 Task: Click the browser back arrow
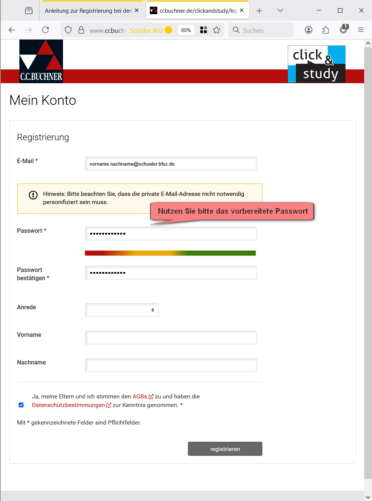click(12, 30)
